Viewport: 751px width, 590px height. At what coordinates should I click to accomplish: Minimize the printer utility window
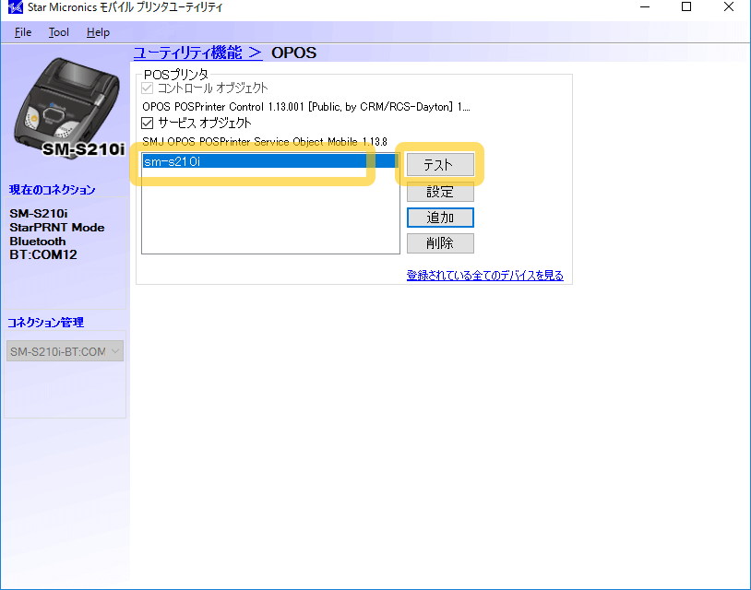pos(643,8)
